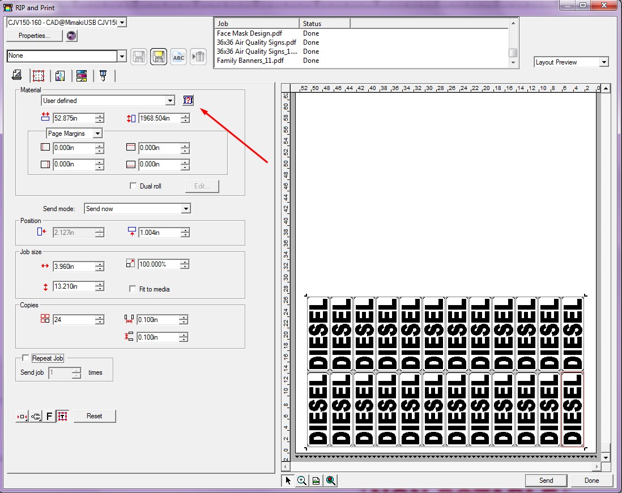Image resolution: width=622 pixels, height=493 pixels.
Task: Click the scale field showing 100.000%
Action: pyautogui.click(x=159, y=264)
